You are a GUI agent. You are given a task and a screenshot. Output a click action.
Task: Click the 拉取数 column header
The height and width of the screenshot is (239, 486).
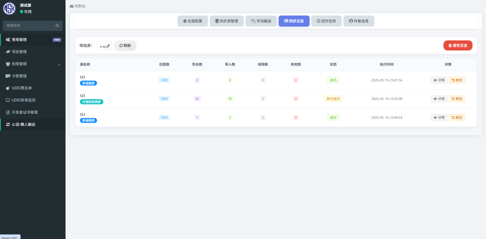[x=164, y=64]
